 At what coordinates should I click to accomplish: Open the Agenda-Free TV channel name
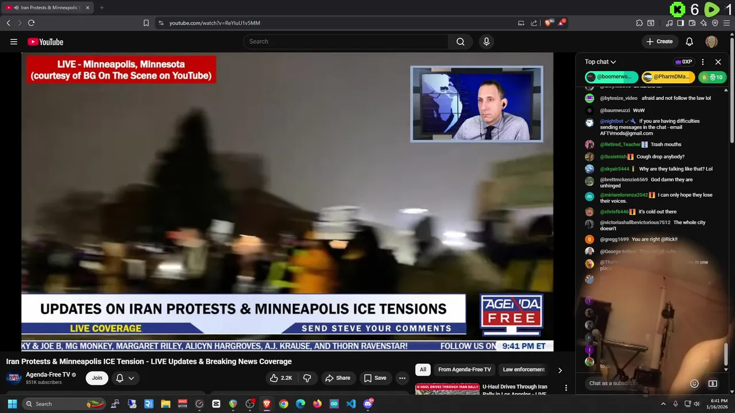(48, 375)
